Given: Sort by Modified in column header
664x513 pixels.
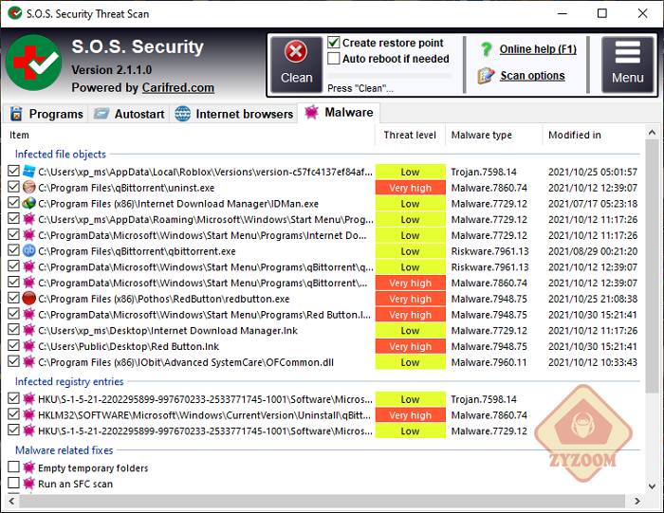Looking at the screenshot, I should (593, 135).
